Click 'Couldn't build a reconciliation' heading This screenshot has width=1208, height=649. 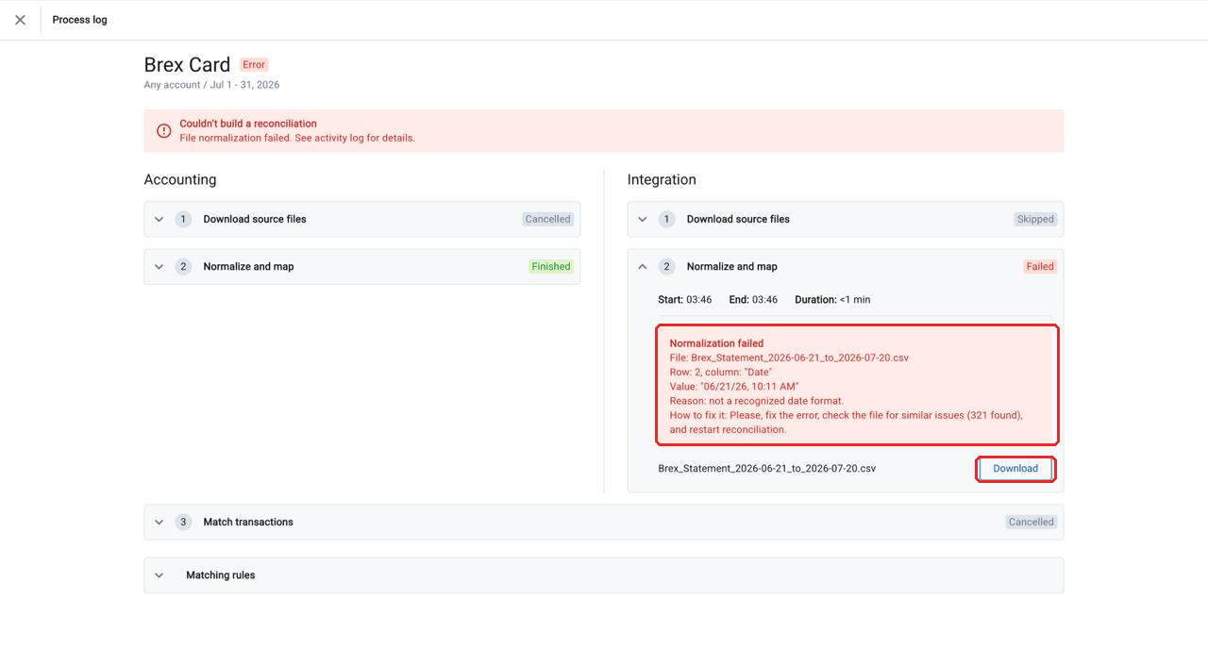point(248,124)
